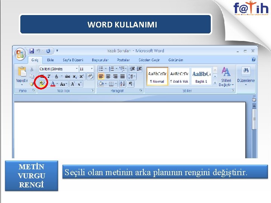This screenshot has height=203, width=271.
Task: Open the Paragraf dialog launcher
Action: pyautogui.click(x=141, y=91)
